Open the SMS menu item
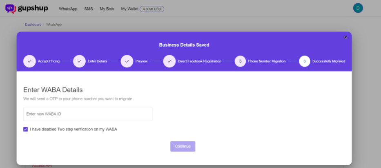381x168 pixels. (88, 9)
